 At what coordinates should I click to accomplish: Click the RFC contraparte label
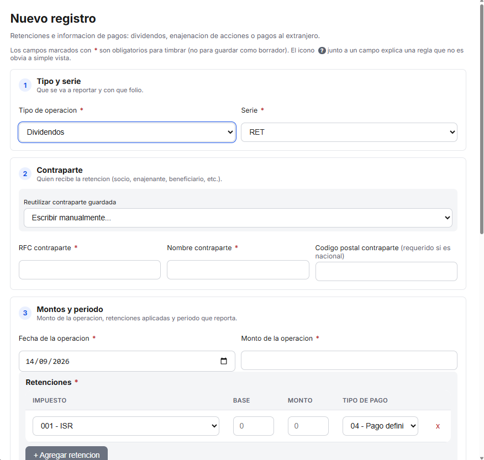pyautogui.click(x=45, y=248)
